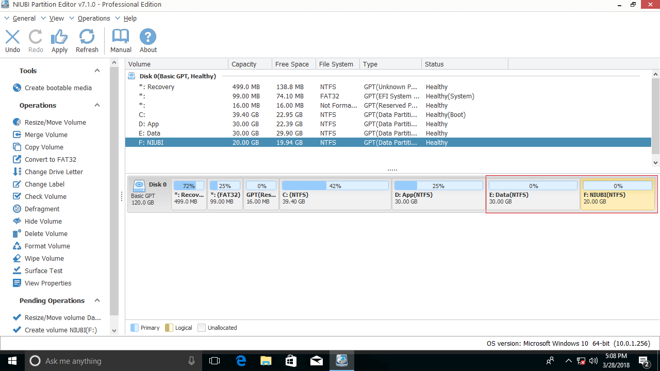Open the Windows Store taskbar icon

point(291,361)
